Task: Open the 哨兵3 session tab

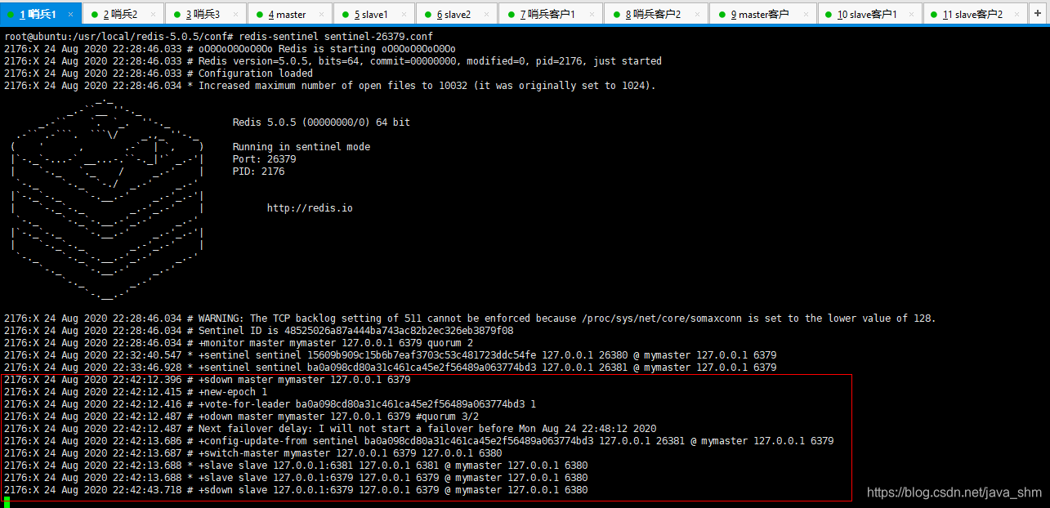Action: (x=205, y=14)
